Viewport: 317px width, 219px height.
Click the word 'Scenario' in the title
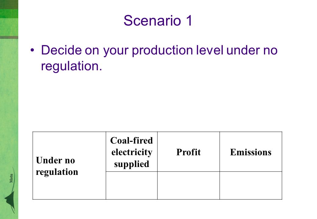tap(152, 21)
